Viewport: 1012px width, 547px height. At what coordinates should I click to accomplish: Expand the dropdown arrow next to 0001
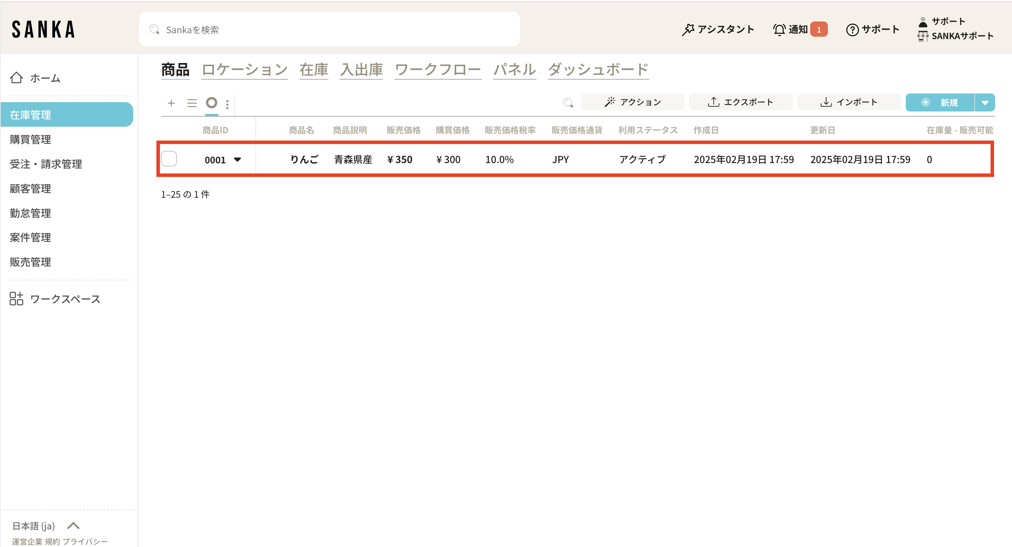click(x=237, y=160)
